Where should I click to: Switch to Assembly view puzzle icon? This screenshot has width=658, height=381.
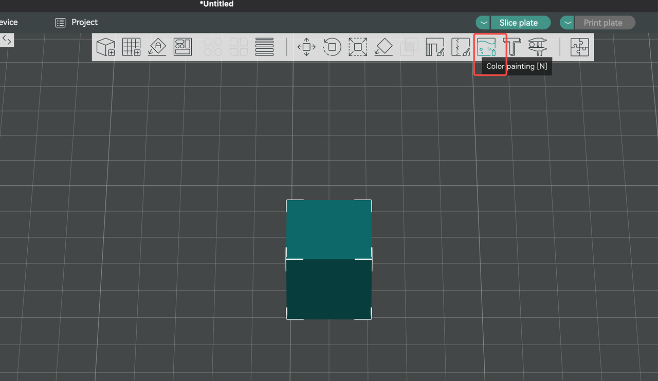click(579, 47)
